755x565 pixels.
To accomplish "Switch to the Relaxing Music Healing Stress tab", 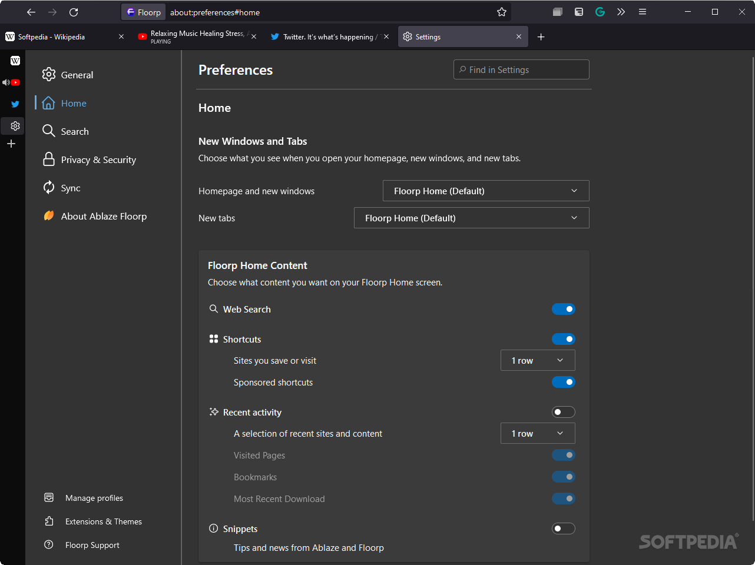I will click(x=197, y=36).
